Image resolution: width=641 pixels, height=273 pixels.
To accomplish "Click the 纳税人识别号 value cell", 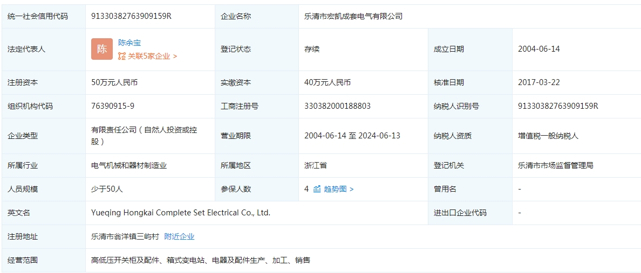I will [x=558, y=106].
